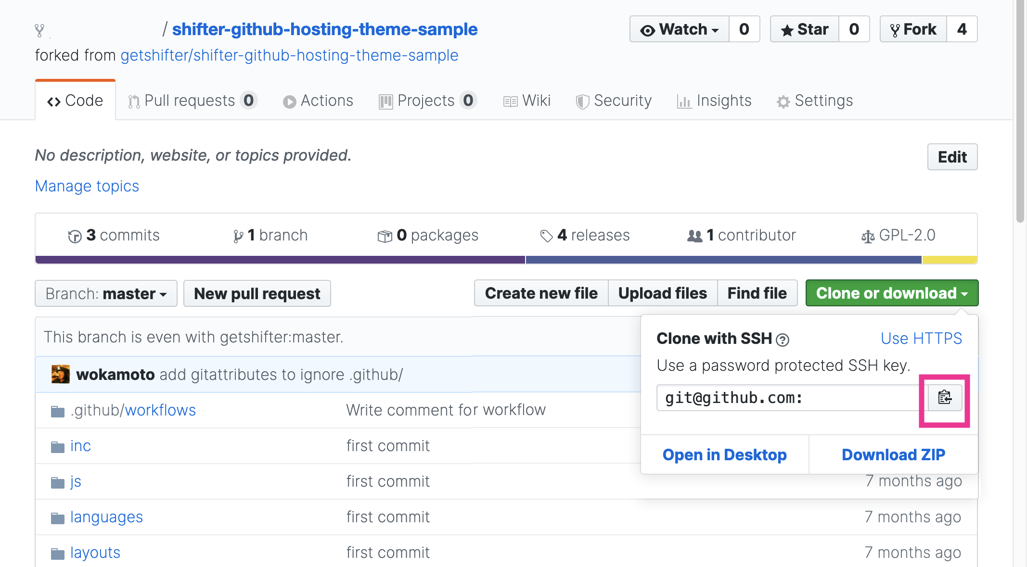Open 'first commit' message in the inc row

(388, 446)
